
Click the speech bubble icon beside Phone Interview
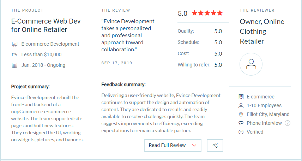[x=241, y=123]
